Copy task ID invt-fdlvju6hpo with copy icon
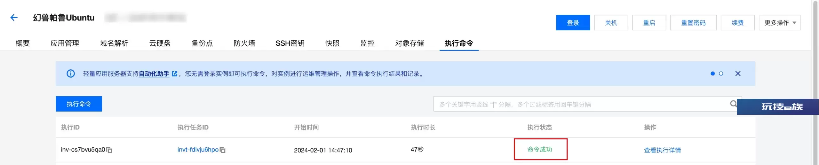 (x=223, y=150)
